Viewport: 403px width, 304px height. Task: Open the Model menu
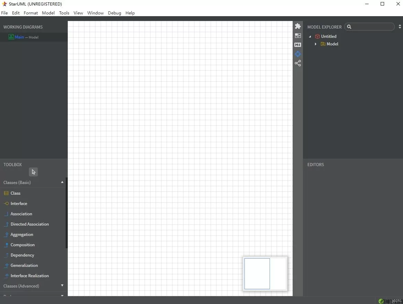[48, 13]
